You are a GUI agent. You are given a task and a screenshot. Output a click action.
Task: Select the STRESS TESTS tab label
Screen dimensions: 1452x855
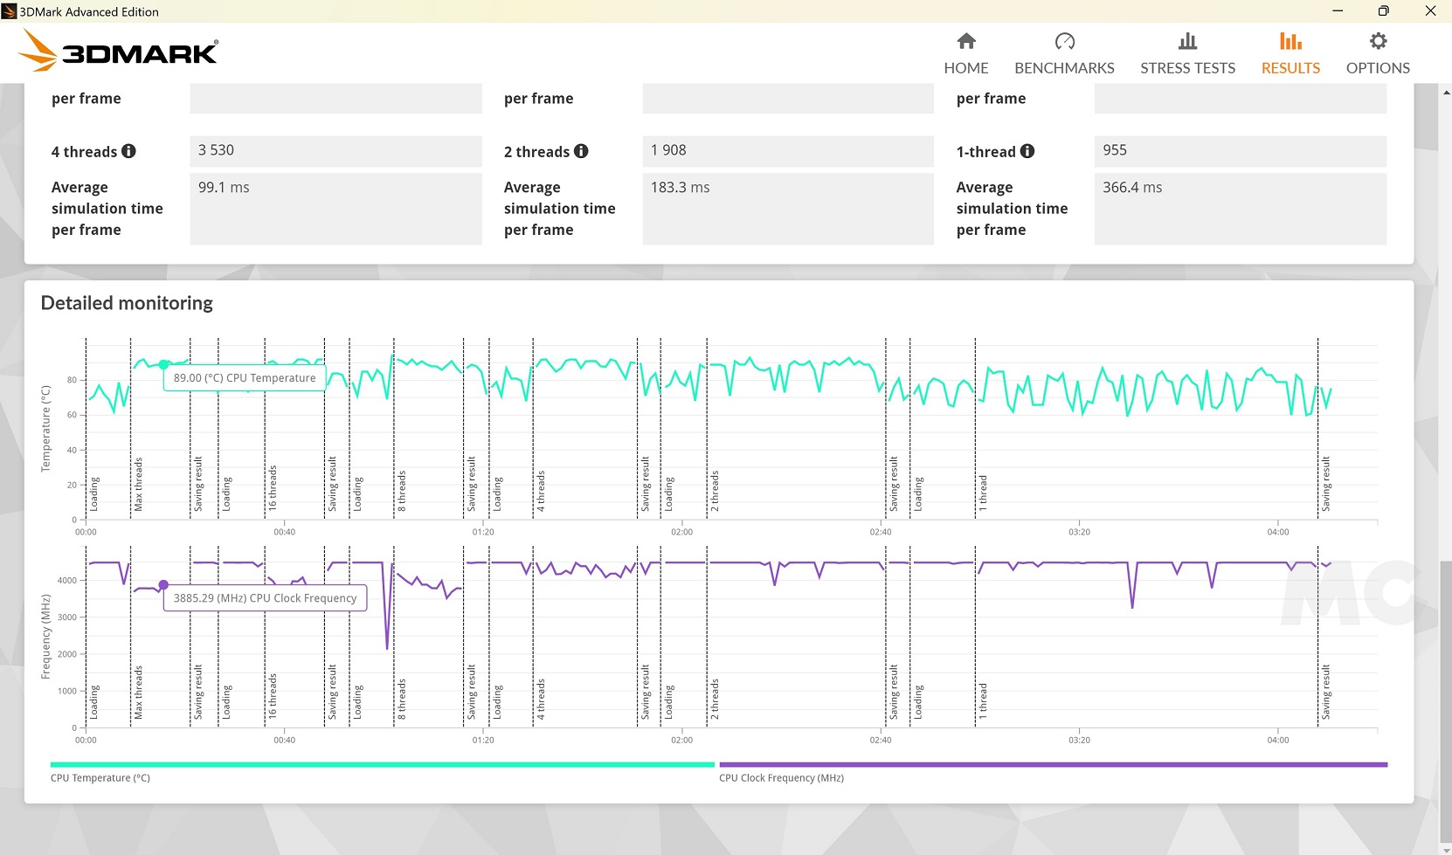pyautogui.click(x=1187, y=68)
